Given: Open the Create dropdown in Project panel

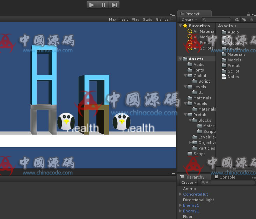Looking at the screenshot, I should tap(189, 20).
